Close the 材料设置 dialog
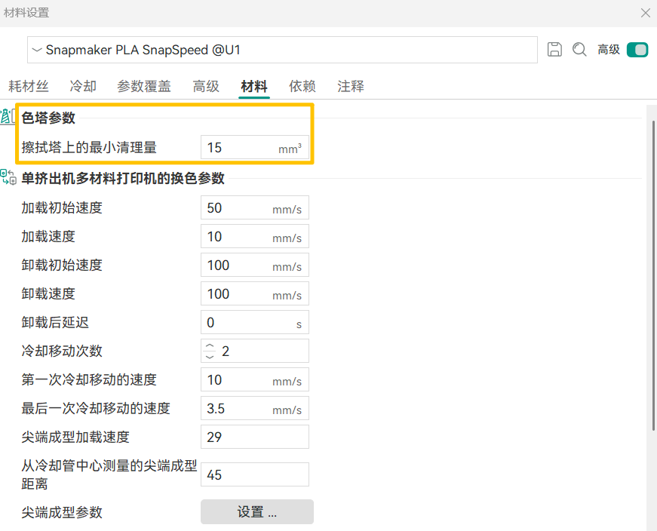 [645, 12]
